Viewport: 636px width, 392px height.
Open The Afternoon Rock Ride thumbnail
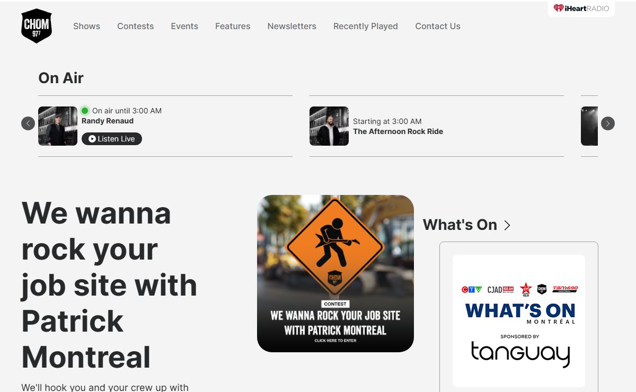click(329, 126)
